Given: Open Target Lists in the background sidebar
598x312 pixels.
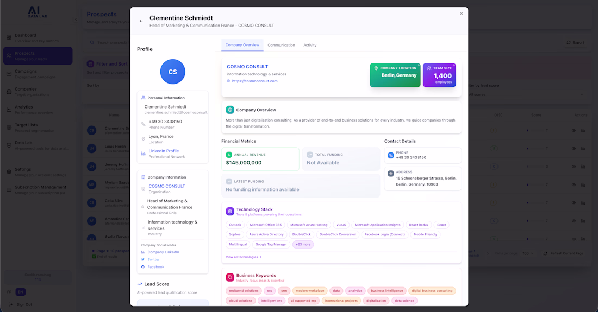Looking at the screenshot, I should point(38,128).
